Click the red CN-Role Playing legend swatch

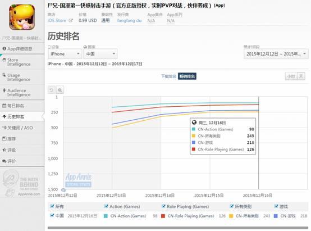coord(163,216)
